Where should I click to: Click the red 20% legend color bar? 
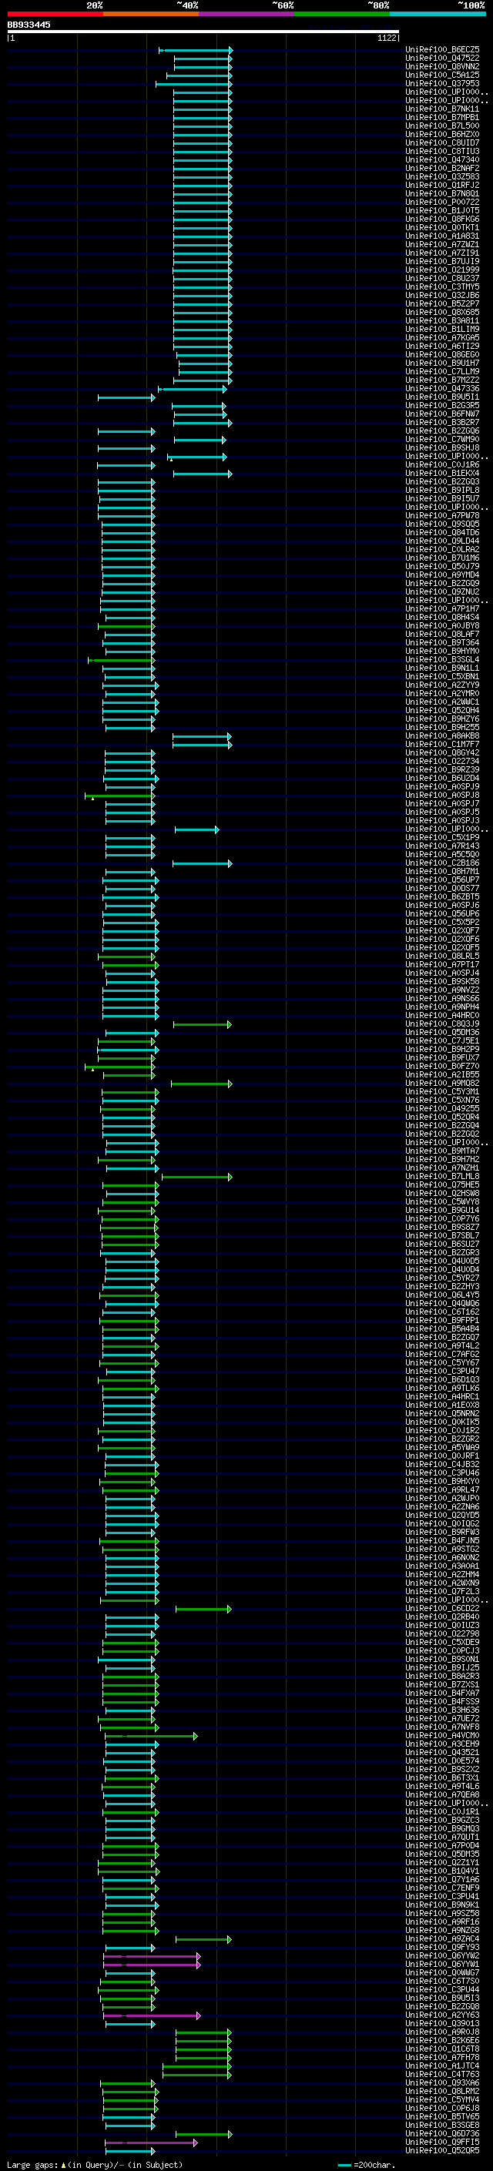(55, 14)
